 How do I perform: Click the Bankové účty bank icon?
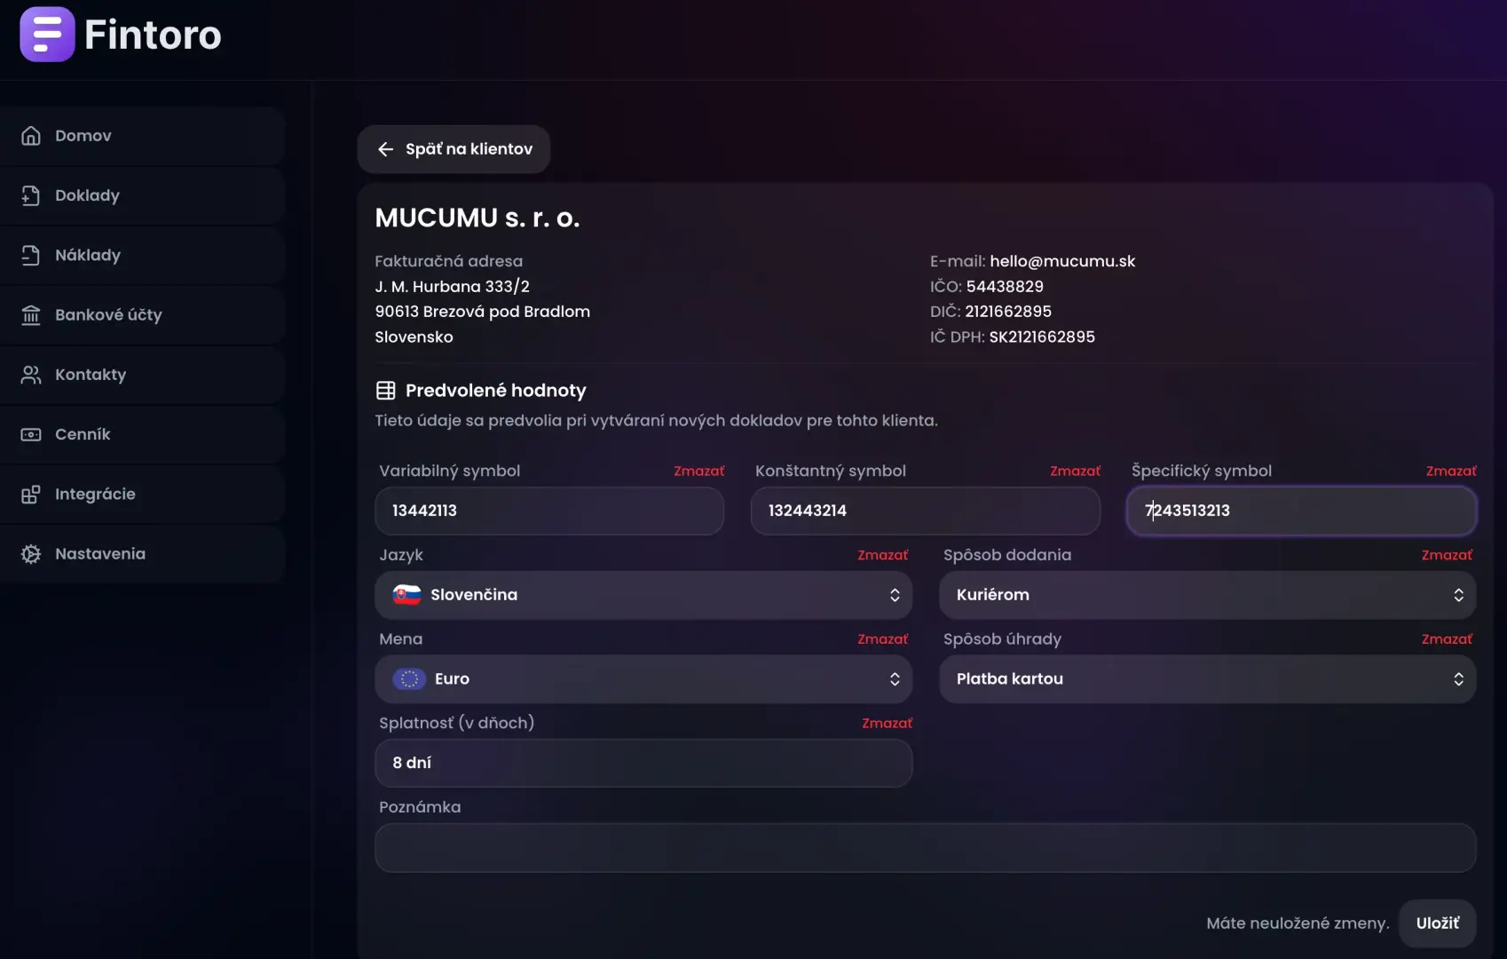(x=31, y=314)
